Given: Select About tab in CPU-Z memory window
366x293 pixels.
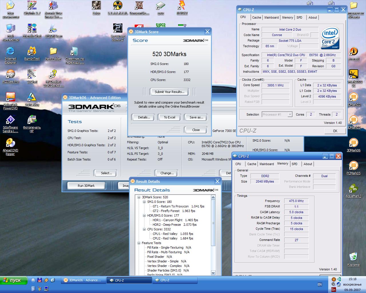Looking at the screenshot, I should click(x=308, y=164).
